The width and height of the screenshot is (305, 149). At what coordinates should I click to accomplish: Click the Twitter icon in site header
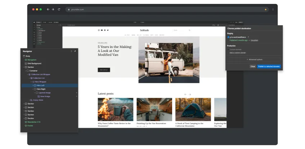click(x=108, y=30)
